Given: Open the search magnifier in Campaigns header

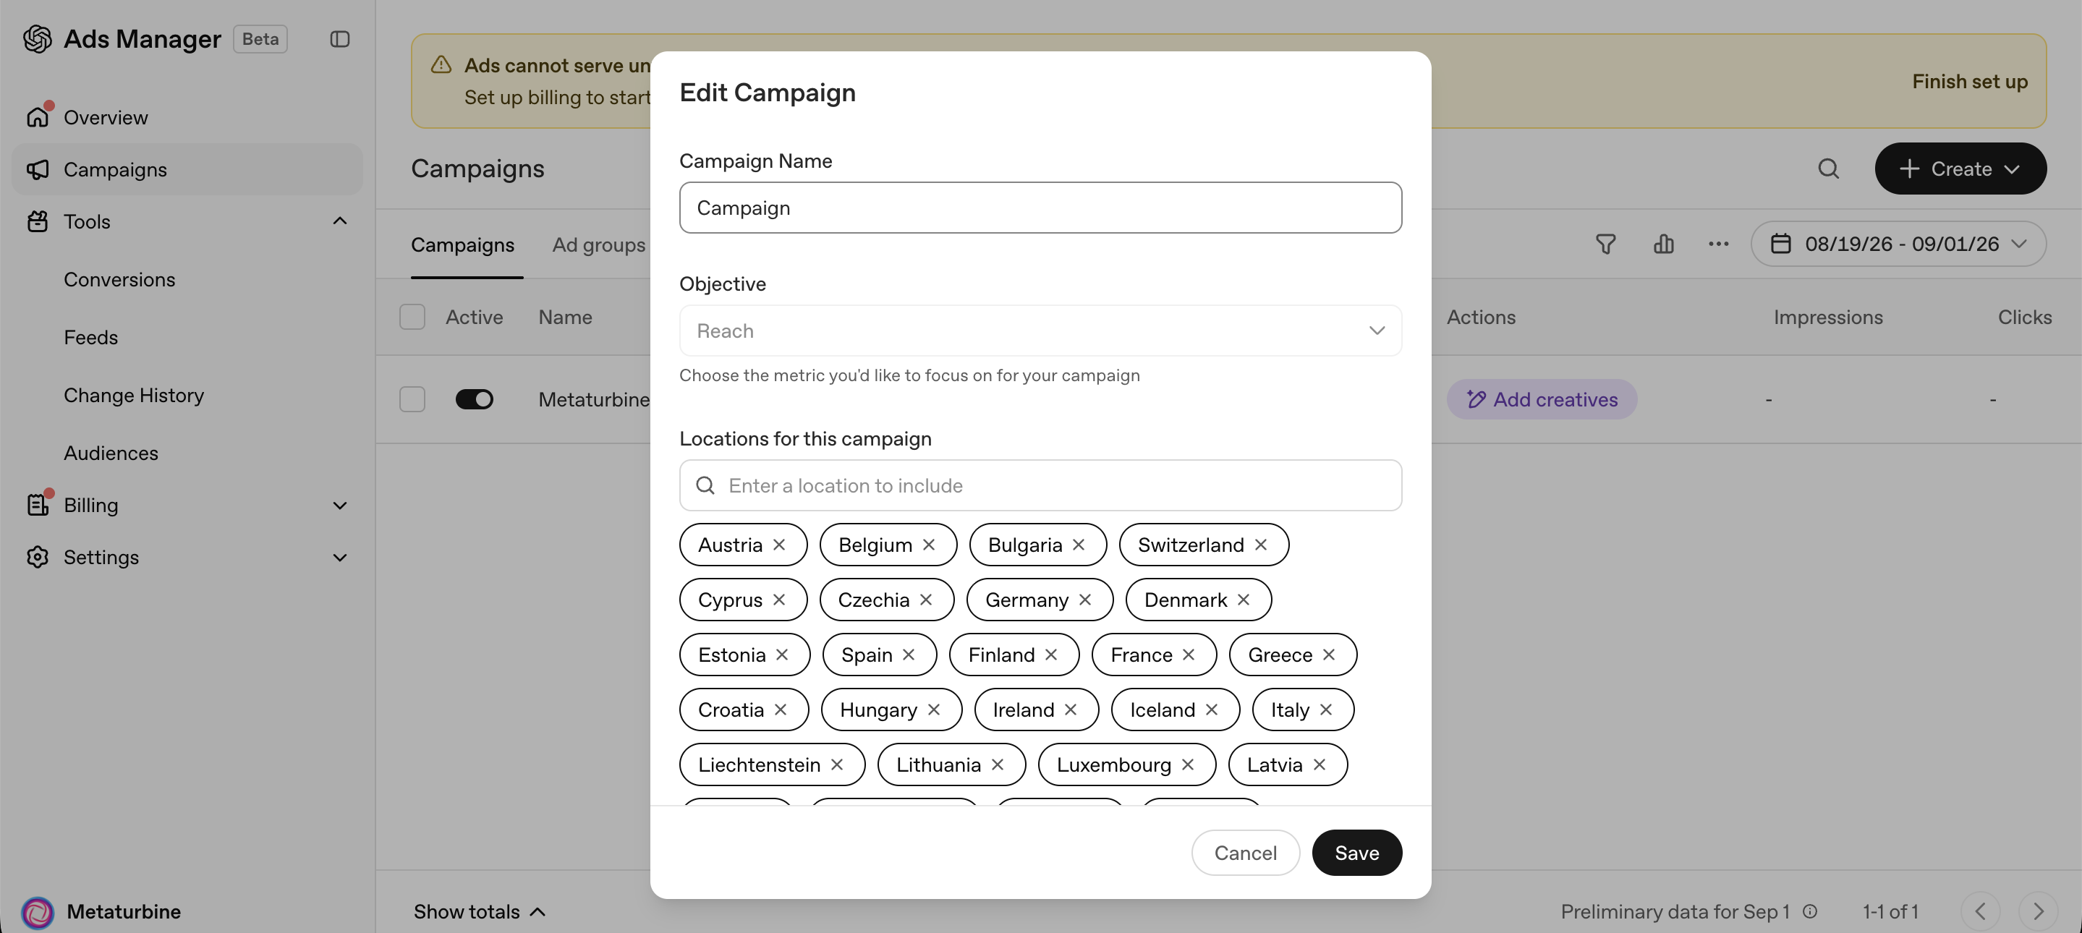Looking at the screenshot, I should point(1828,168).
